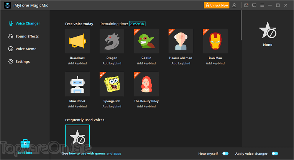This screenshot has height=160, width=294.
Task: Add keybind for SpongeBob voice
Action: pyautogui.click(x=112, y=107)
